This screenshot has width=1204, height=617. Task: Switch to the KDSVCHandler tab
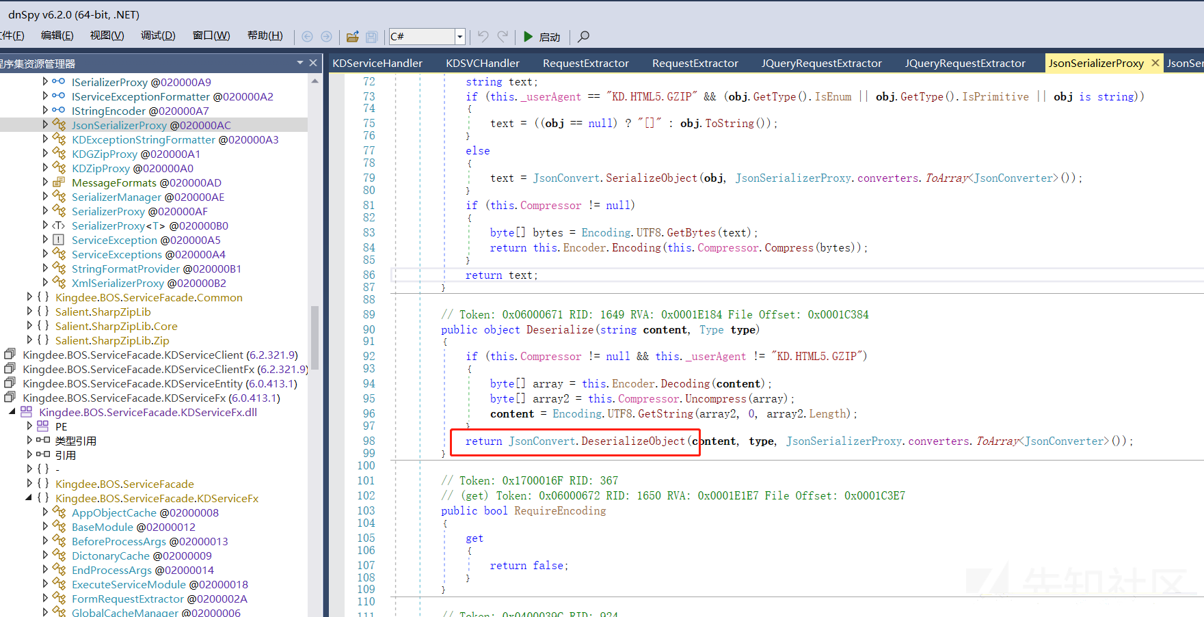pos(483,63)
